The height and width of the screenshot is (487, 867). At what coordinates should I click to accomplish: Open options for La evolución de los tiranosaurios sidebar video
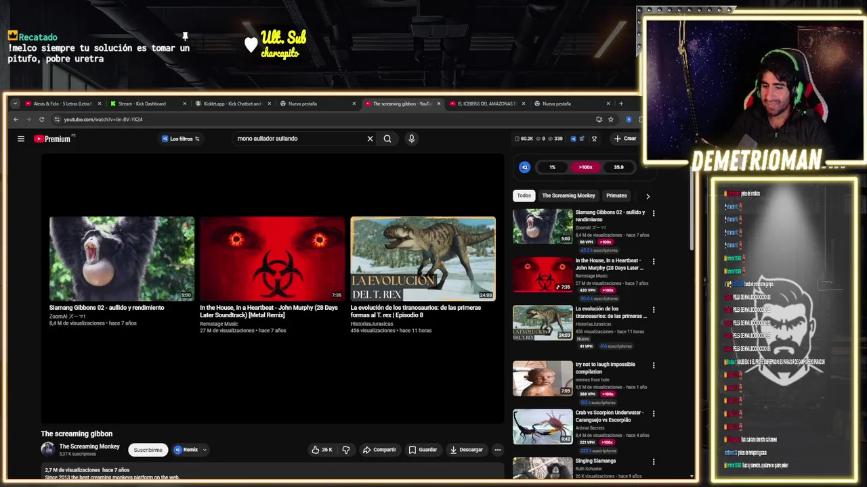(654, 310)
